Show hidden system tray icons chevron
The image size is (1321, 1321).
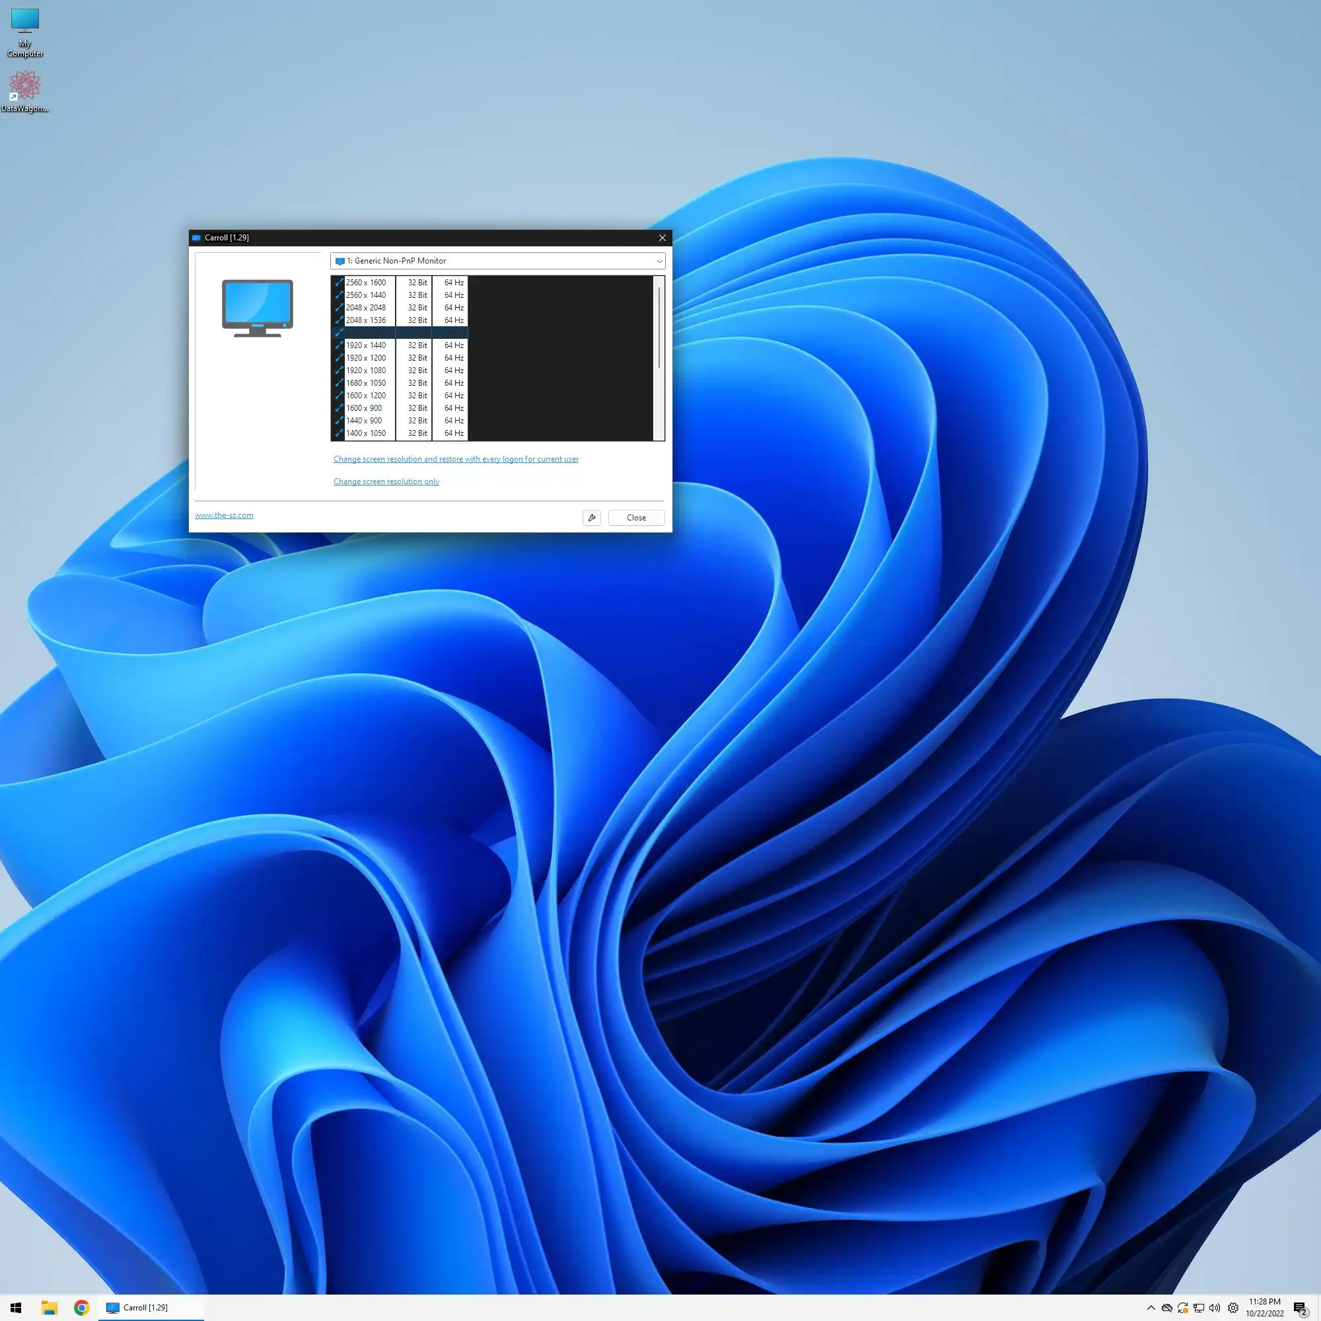tap(1151, 1307)
